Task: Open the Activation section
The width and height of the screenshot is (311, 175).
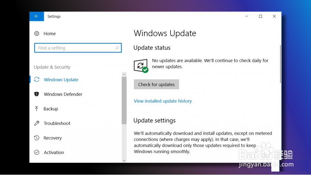Action: (x=54, y=152)
